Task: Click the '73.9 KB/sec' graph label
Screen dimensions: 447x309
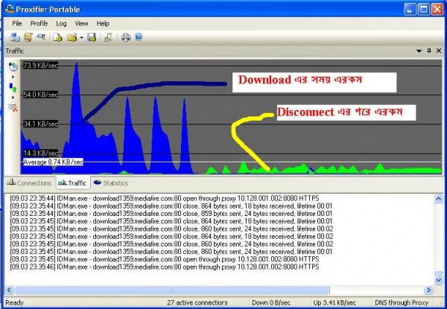Action: 40,66
